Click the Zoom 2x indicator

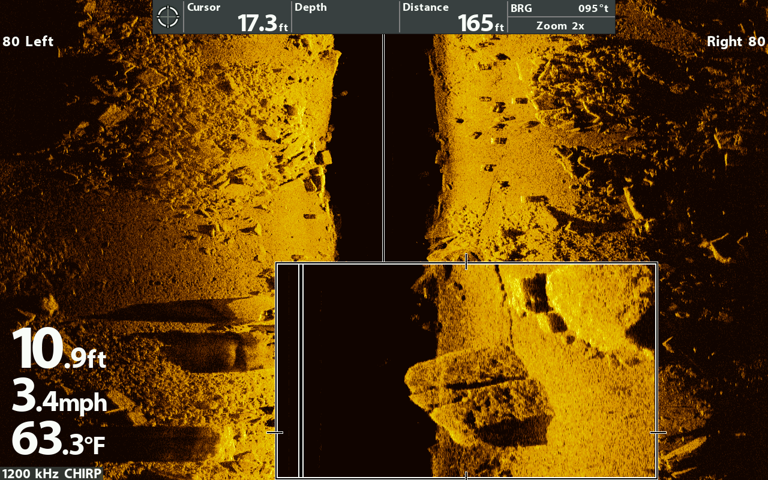click(560, 26)
